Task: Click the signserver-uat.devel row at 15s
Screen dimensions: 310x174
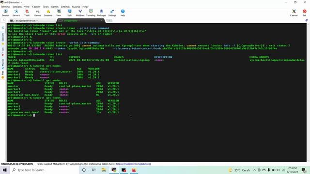Action: [x=63, y=112]
